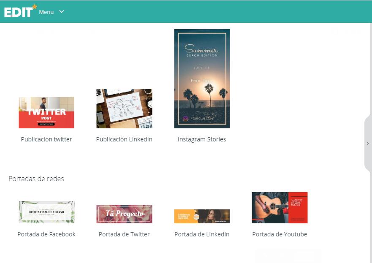The height and width of the screenshot is (263, 372).
Task: Open the Menu in the top bar
Action: tap(46, 12)
